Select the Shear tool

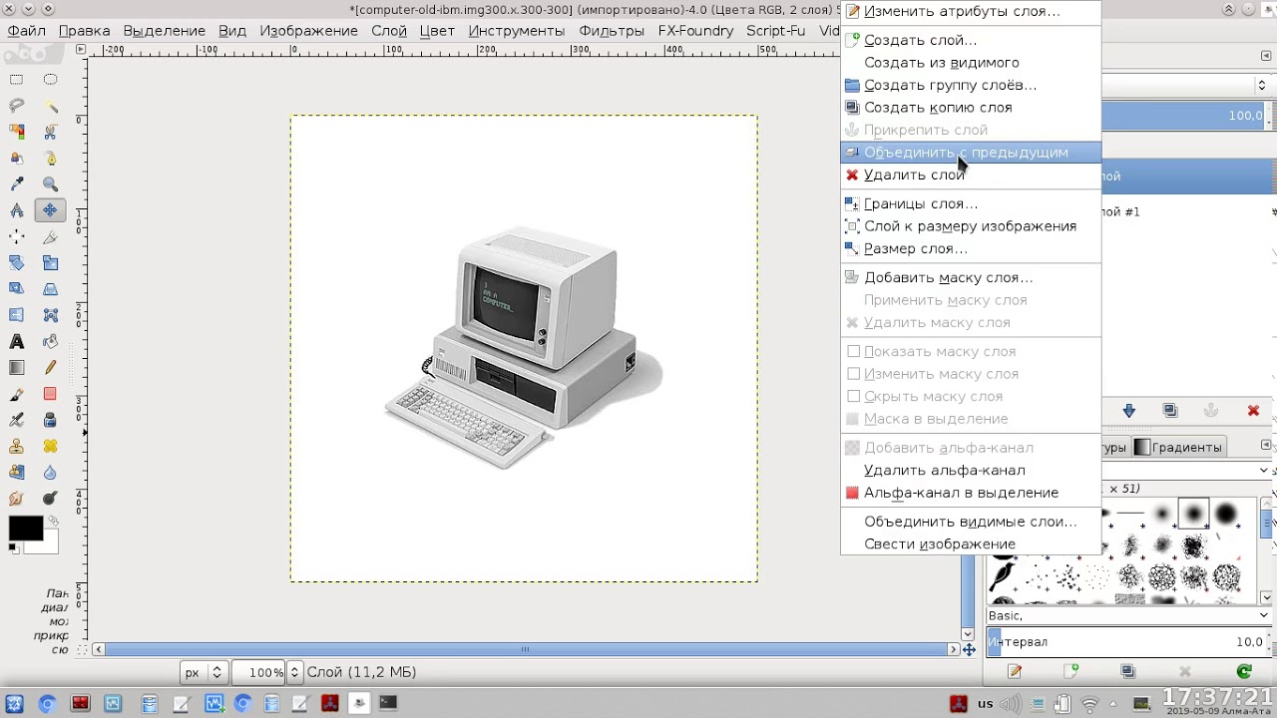pos(17,289)
